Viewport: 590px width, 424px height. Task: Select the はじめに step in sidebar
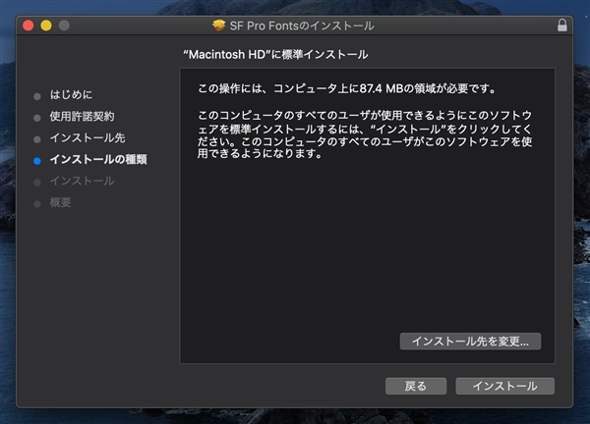(71, 94)
